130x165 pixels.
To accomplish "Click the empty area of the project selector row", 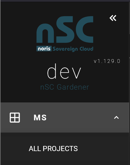I will (x=80, y=117).
